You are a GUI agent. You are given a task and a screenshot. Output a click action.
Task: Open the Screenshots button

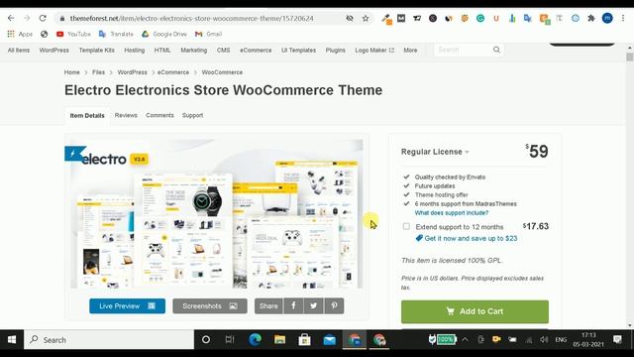pos(210,306)
